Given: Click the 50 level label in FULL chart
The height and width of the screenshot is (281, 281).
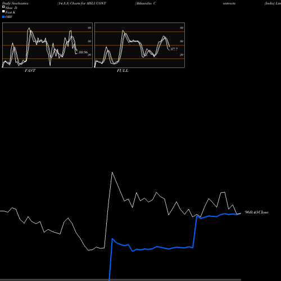Looking at the screenshot, I should pos(182,41).
